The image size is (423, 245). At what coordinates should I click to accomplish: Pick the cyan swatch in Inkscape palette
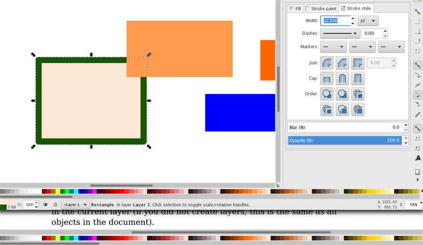pyautogui.click(x=76, y=191)
